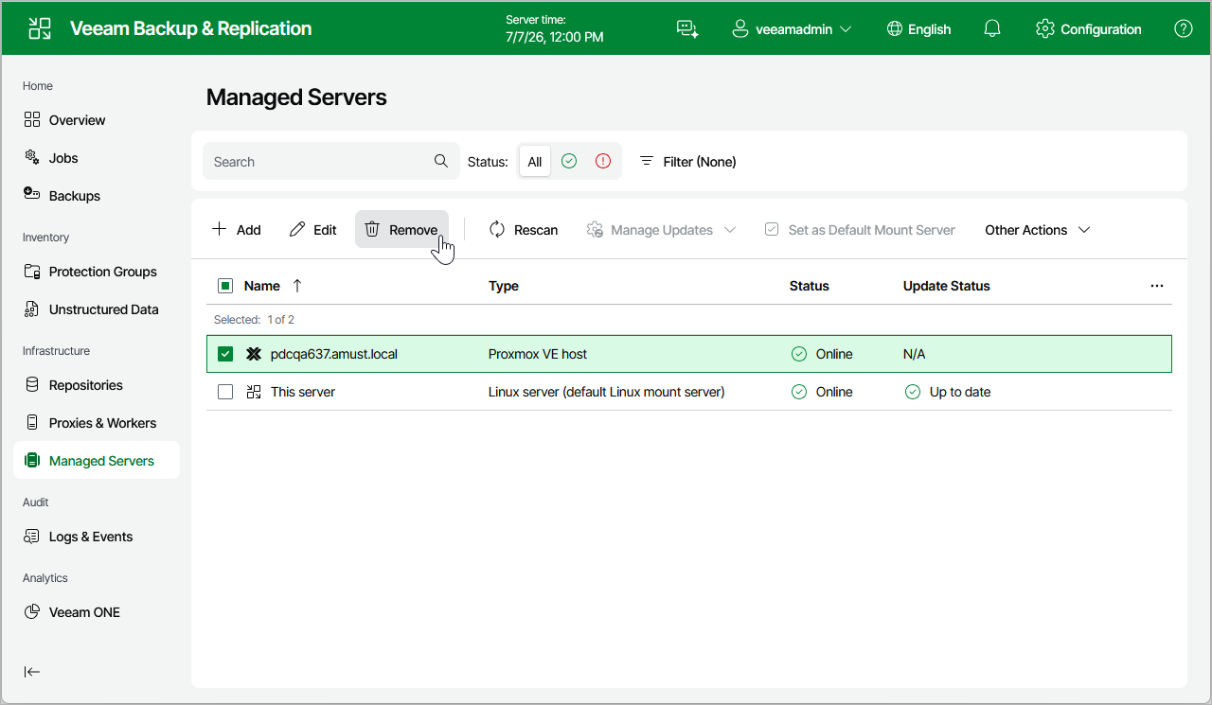1212x705 pixels.
Task: Click the Configuration label
Action: pyautogui.click(x=1101, y=29)
